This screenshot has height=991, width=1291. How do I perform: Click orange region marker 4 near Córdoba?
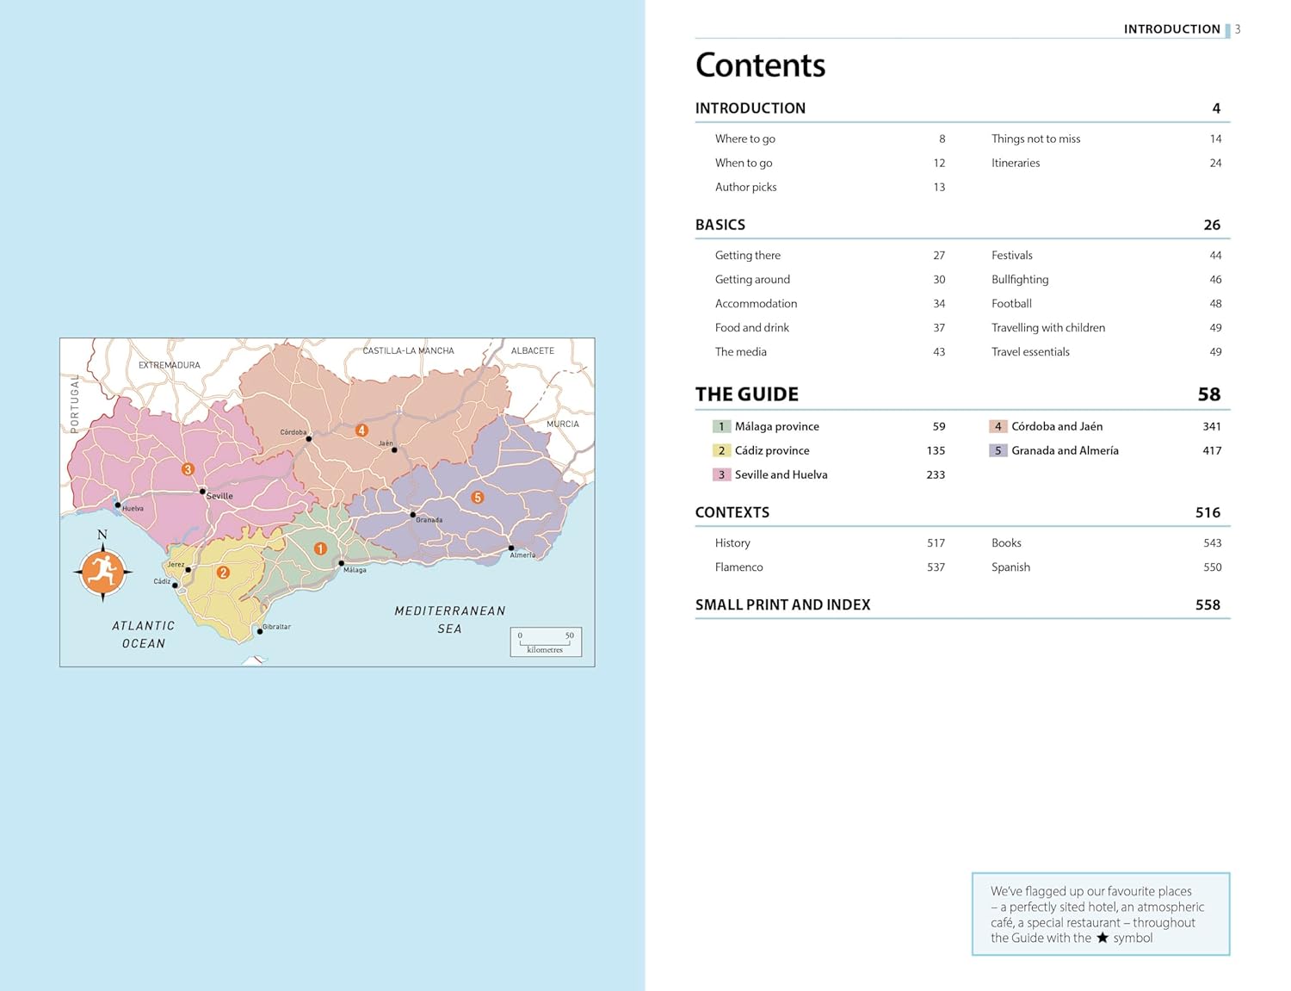click(361, 430)
